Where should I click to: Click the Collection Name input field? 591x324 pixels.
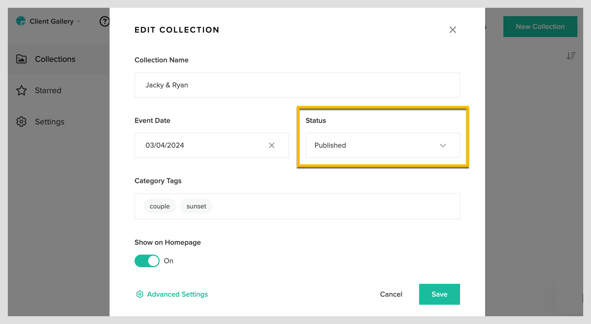tap(297, 85)
